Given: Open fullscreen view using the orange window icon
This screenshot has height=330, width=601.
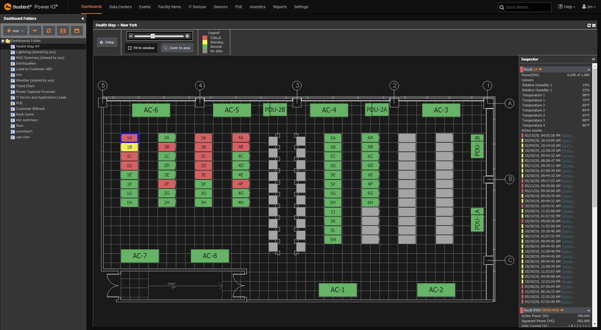Looking at the screenshot, I should (x=77, y=31).
